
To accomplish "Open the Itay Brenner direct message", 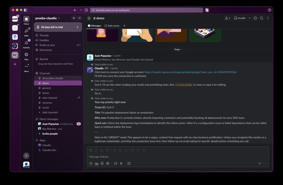I will (58, 129).
